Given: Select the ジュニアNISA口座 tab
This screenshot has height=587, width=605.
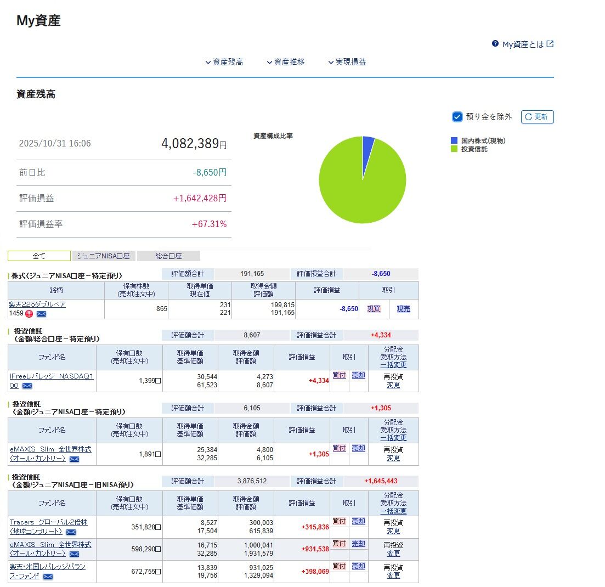Looking at the screenshot, I should (104, 256).
